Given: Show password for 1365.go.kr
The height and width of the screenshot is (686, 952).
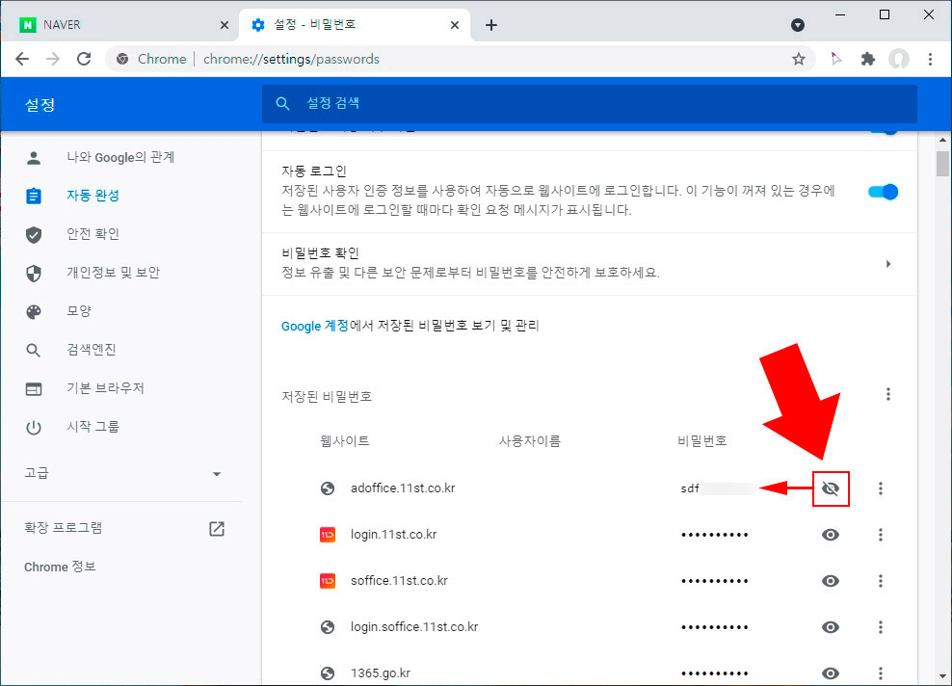Looking at the screenshot, I should pos(830,673).
